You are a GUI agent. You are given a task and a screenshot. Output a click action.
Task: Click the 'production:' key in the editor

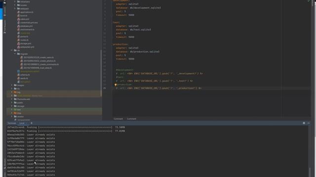[x=120, y=44]
